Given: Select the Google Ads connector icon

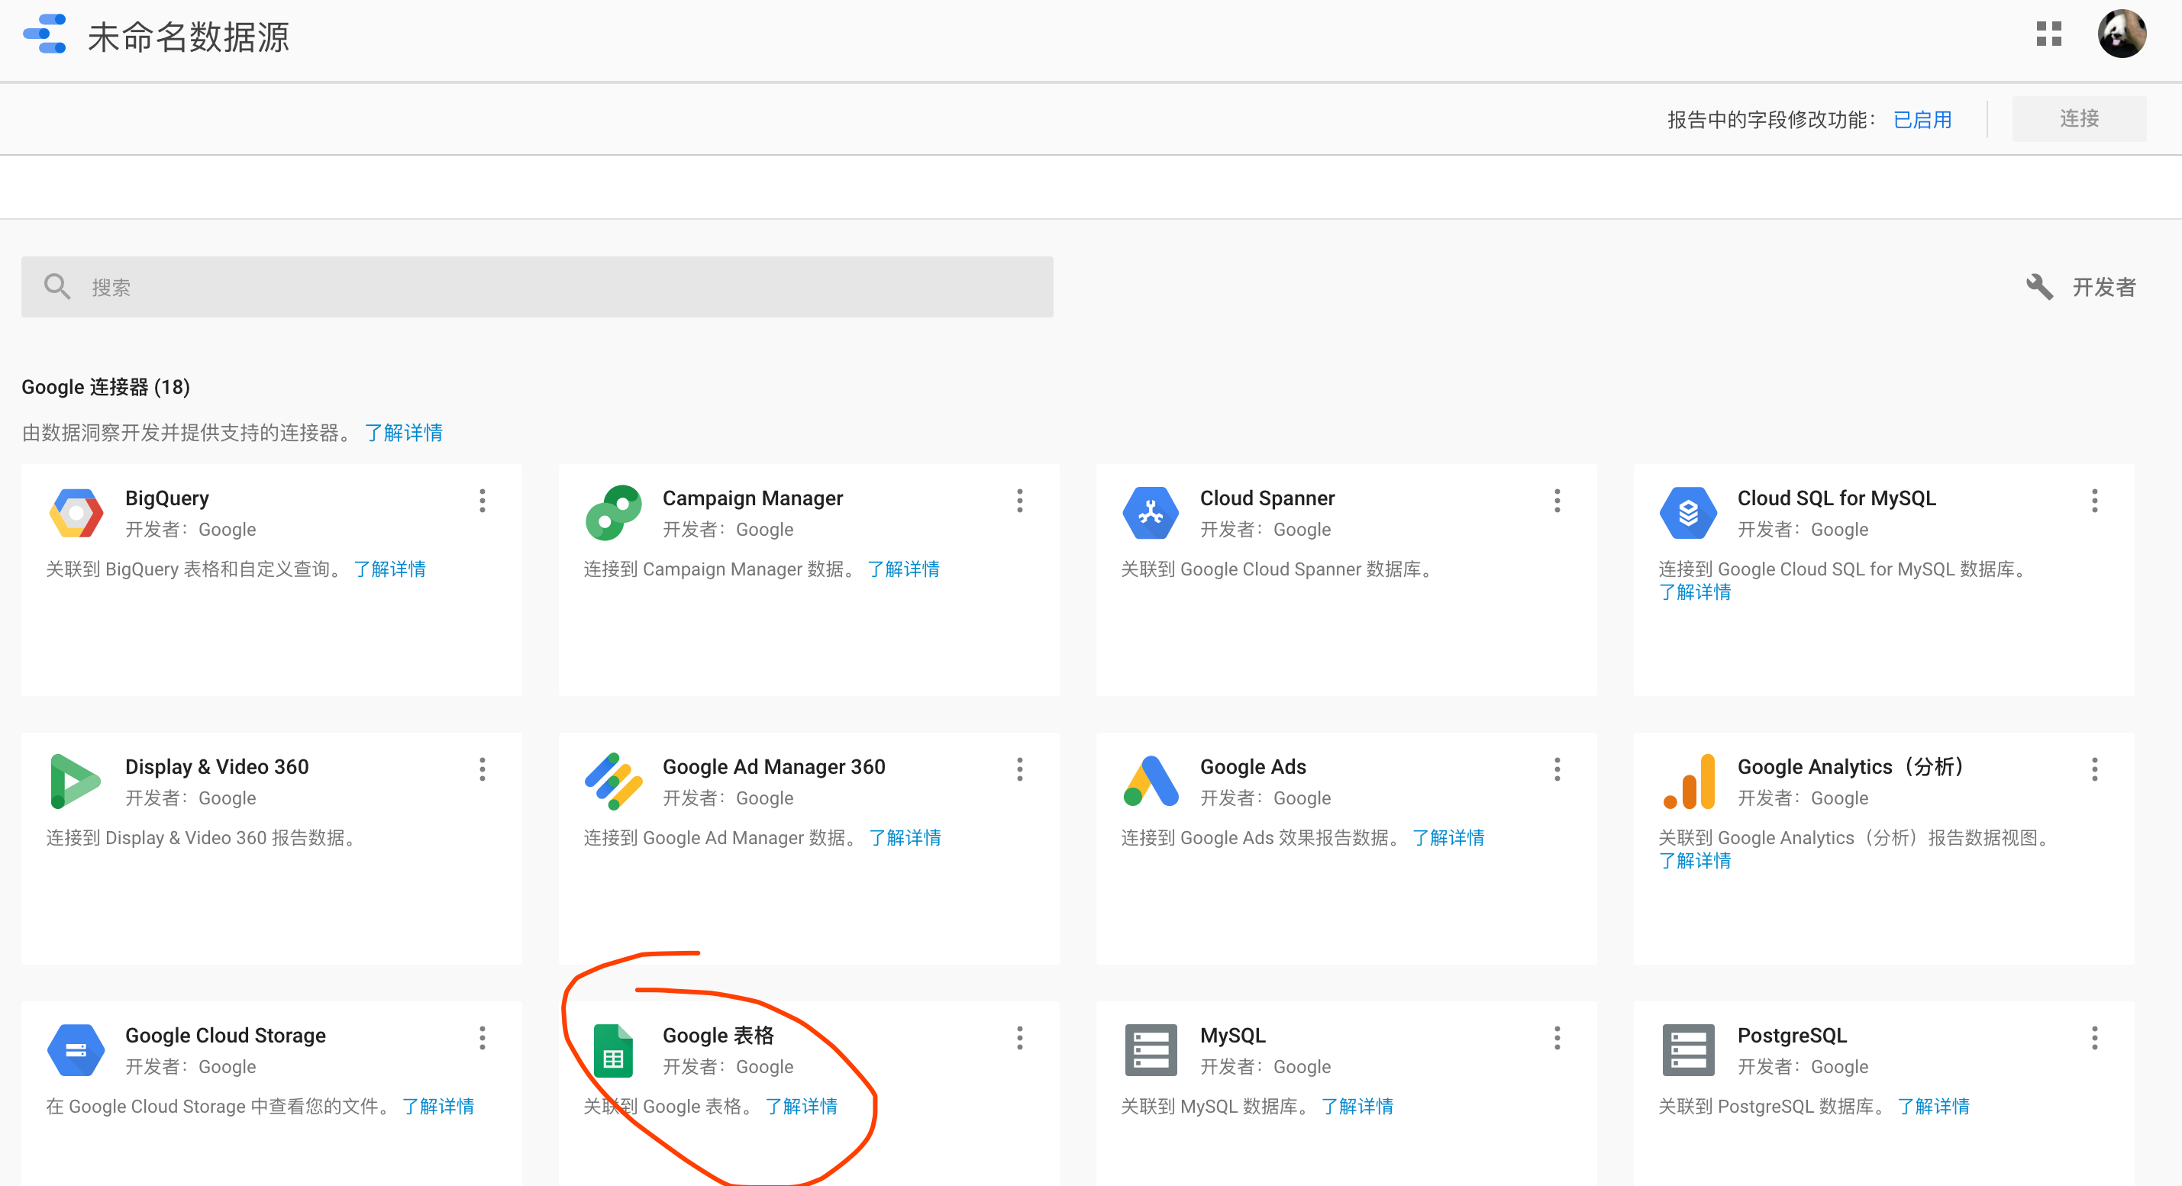Looking at the screenshot, I should pyautogui.click(x=1151, y=781).
